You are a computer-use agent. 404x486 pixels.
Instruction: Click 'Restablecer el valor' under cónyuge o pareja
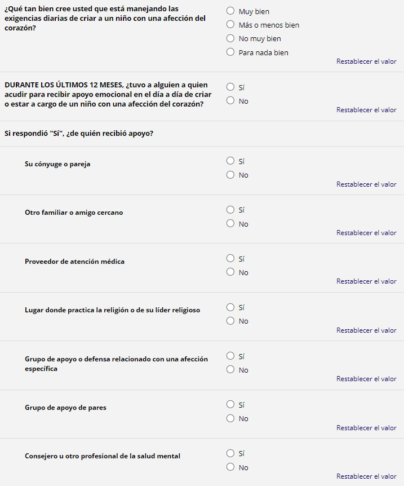tap(366, 184)
